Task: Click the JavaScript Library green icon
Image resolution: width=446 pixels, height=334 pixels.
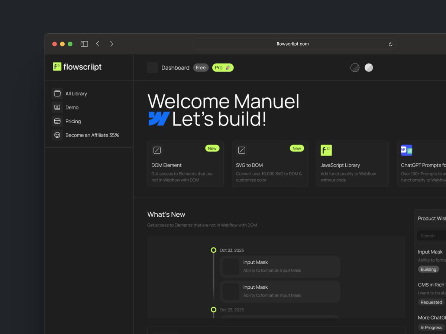Action: point(326,150)
